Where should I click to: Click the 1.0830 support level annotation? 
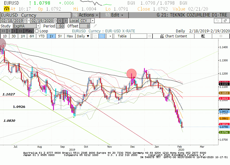(9, 120)
